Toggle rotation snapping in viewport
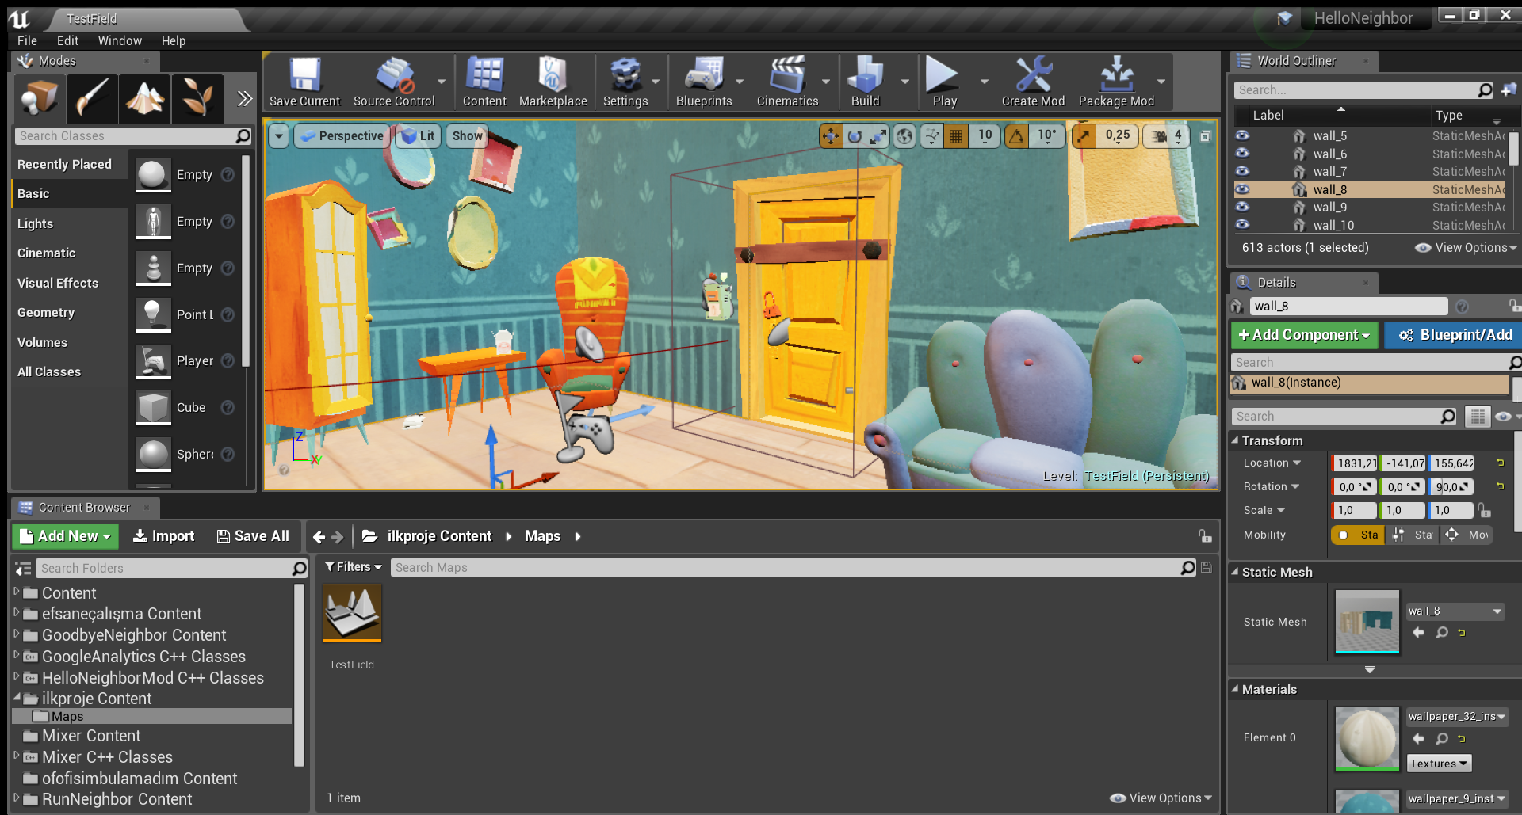The width and height of the screenshot is (1522, 815). click(x=1015, y=136)
